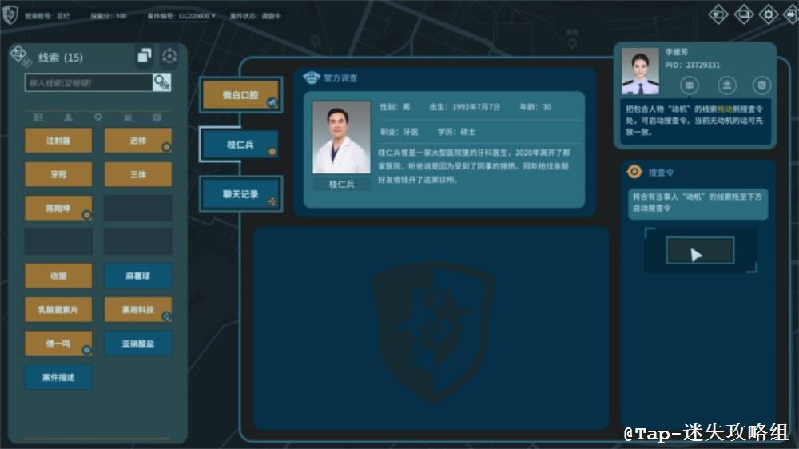Open the case number CC220606 dropdown

181,16
